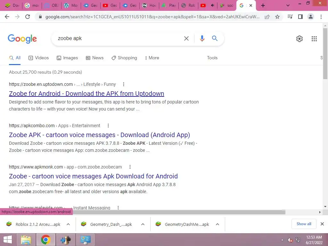Switch to Images results
This screenshot has height=246, width=328.
[x=67, y=58]
